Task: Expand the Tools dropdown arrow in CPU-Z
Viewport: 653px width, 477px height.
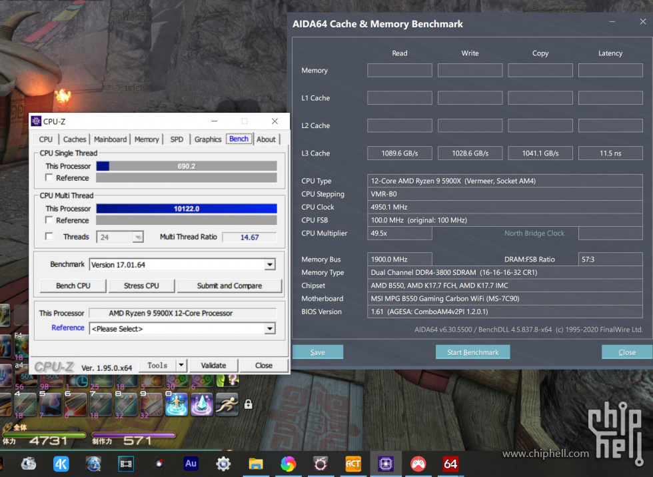Action: tap(181, 366)
